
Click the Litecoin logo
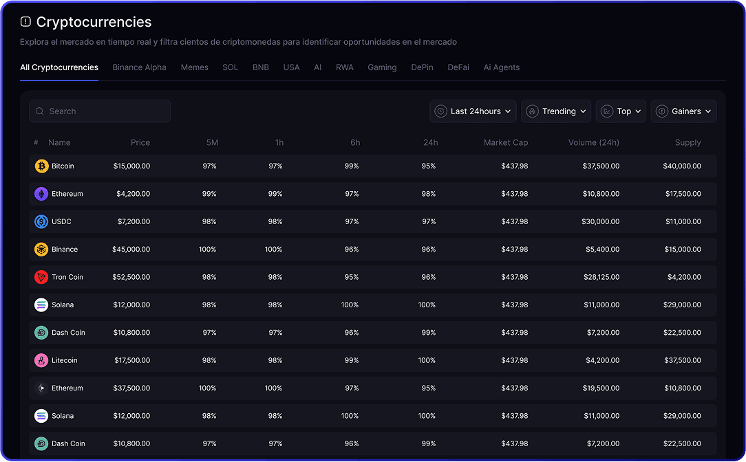[x=41, y=360]
